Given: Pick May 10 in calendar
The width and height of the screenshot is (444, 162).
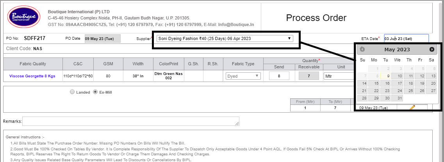Looking at the screenshot, I should pos(397,76).
